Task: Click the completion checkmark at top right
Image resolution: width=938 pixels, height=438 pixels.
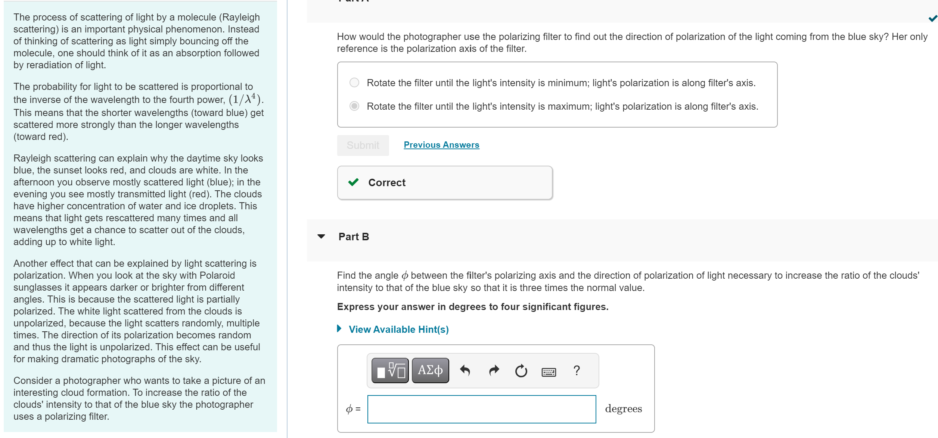Action: [x=932, y=18]
